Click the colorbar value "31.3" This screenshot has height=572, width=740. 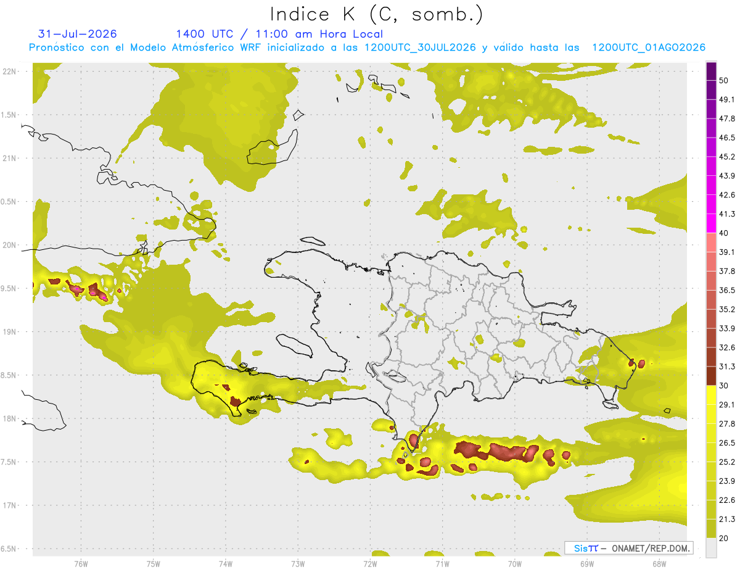point(727,367)
